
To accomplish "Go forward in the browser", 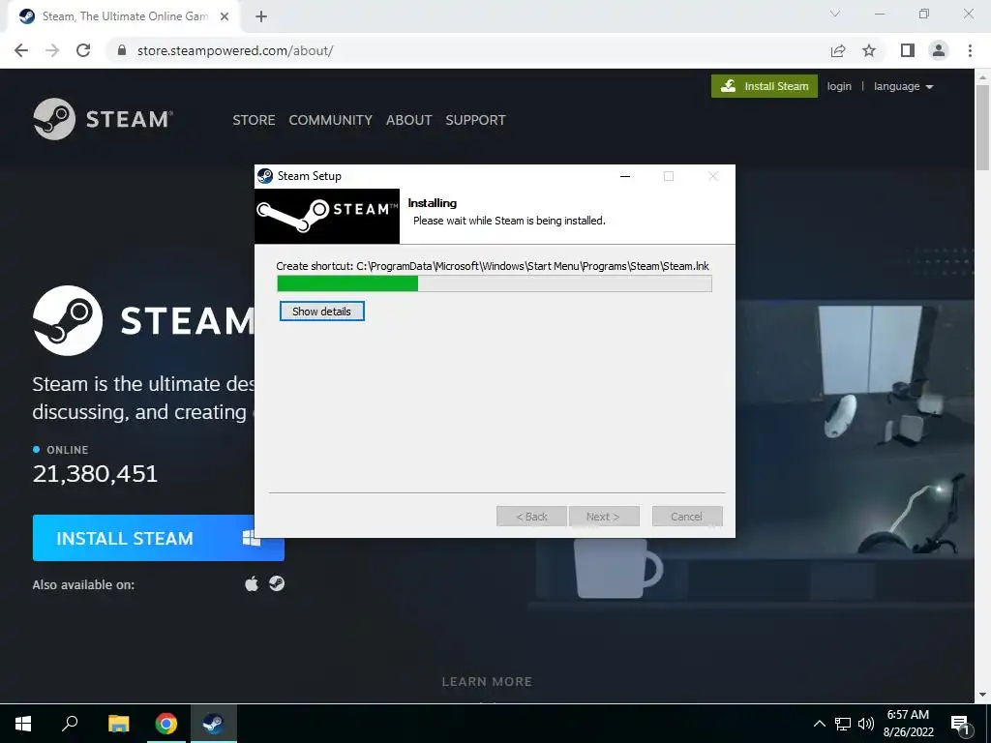I will pos(52,50).
